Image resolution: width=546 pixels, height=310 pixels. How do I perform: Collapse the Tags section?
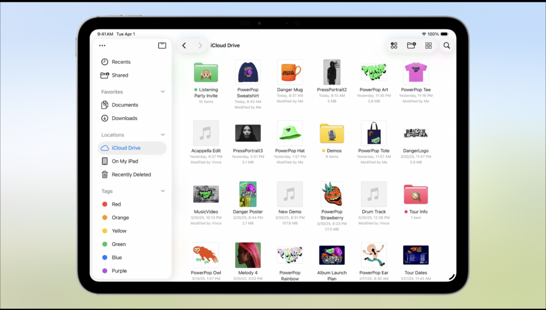163,191
